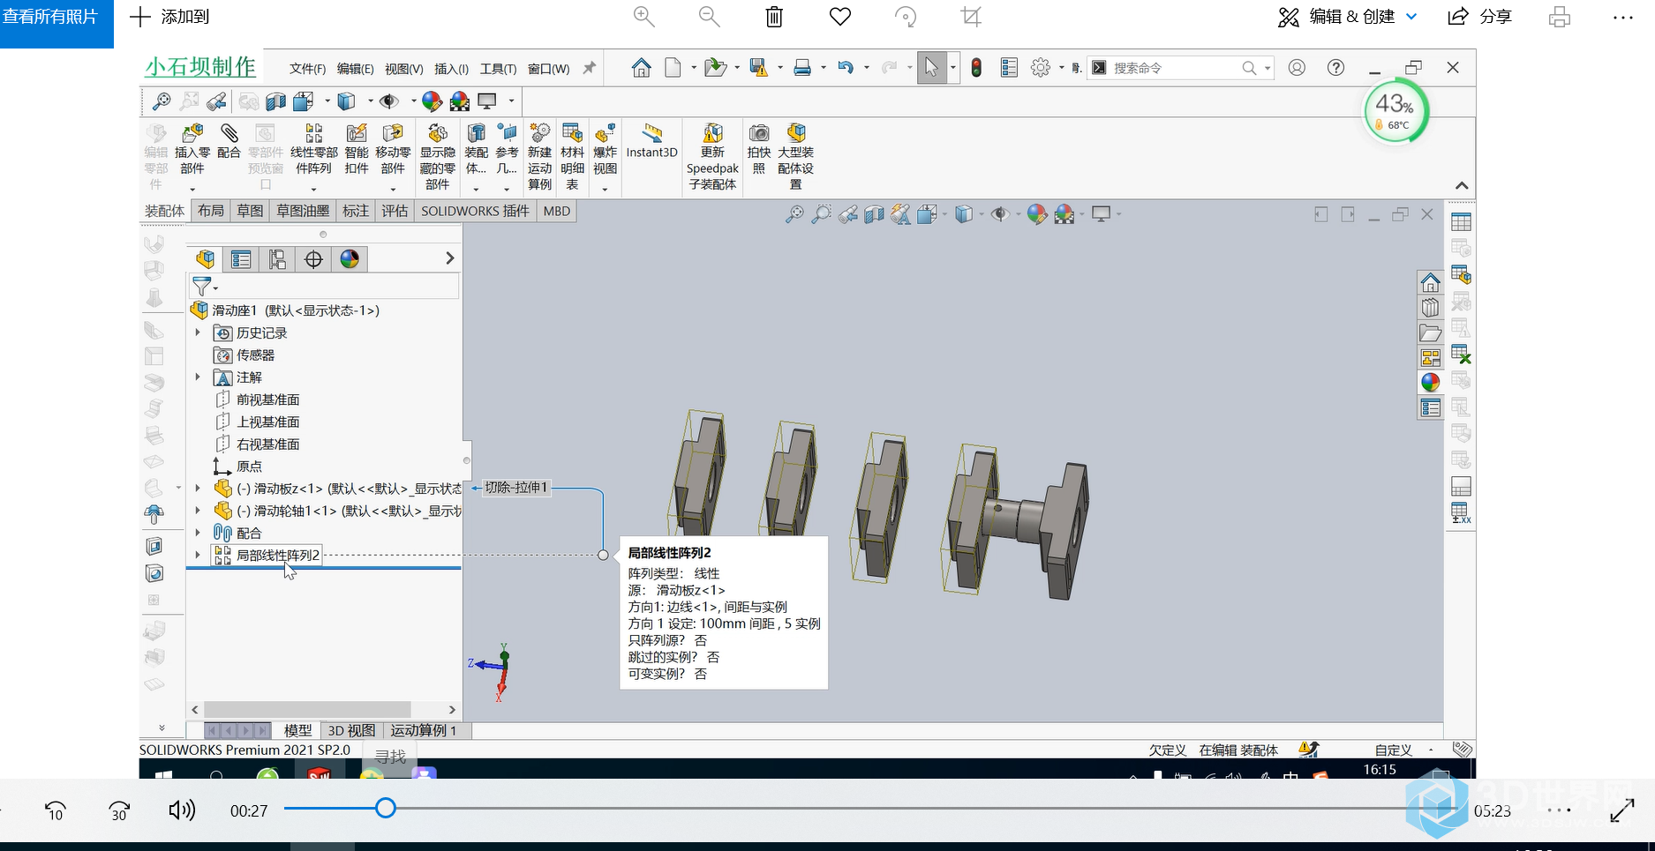Click delete trash icon in Photos
Screen dimensions: 1655x851
(x=774, y=17)
